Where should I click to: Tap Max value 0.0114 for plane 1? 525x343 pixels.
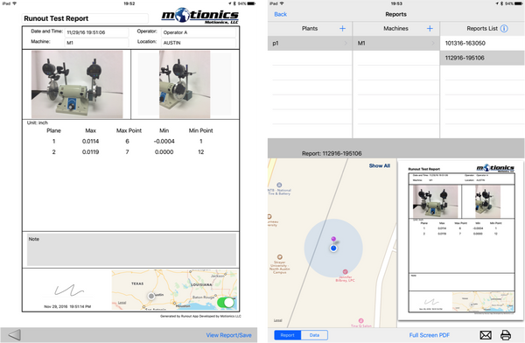[x=90, y=142]
